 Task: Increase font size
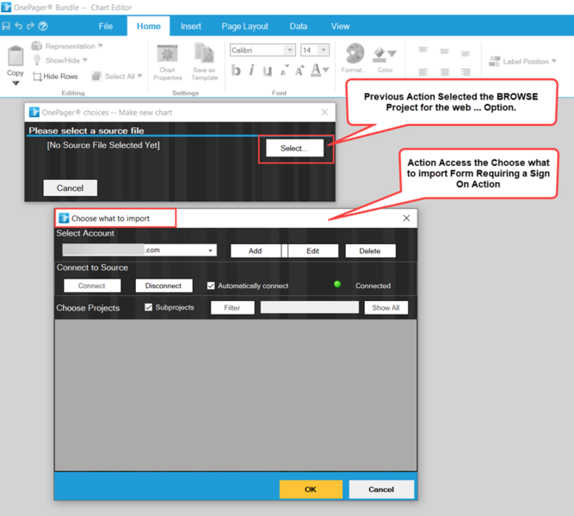(x=299, y=70)
